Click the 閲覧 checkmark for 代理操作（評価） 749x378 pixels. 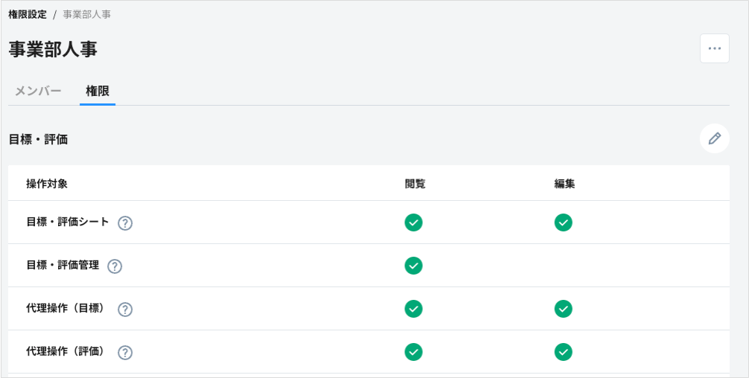(x=413, y=352)
